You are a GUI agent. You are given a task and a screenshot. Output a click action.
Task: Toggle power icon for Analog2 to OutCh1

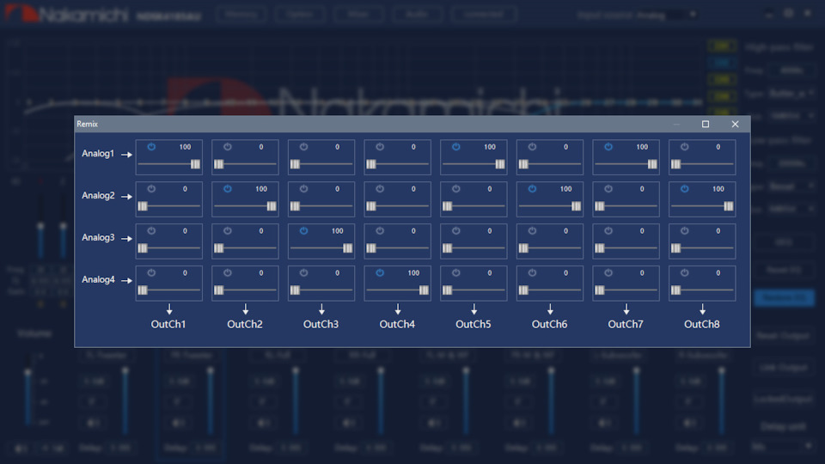pyautogui.click(x=151, y=188)
